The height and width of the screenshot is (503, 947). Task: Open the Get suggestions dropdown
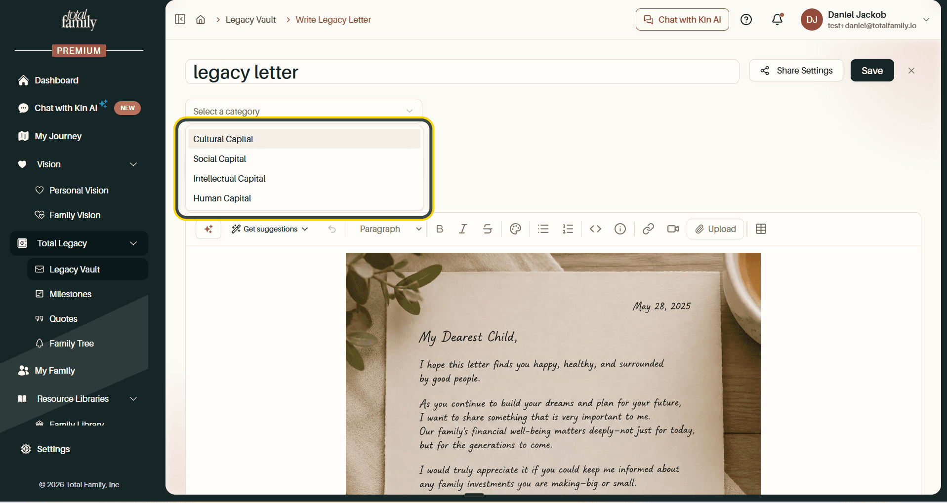click(270, 229)
